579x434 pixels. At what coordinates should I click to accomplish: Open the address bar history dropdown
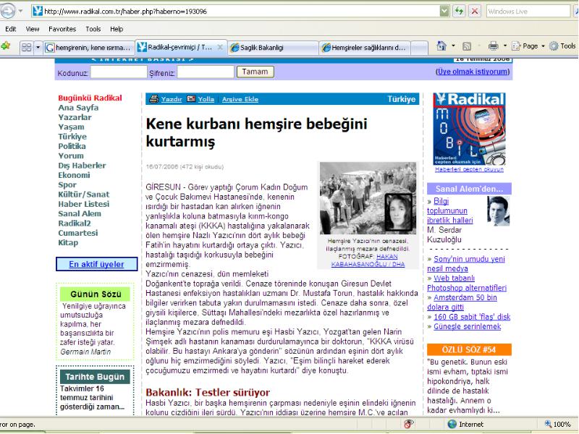444,11
